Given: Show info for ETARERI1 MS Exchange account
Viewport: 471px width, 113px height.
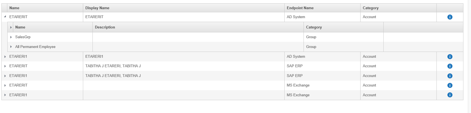Looking at the screenshot, I should pyautogui.click(x=450, y=95).
